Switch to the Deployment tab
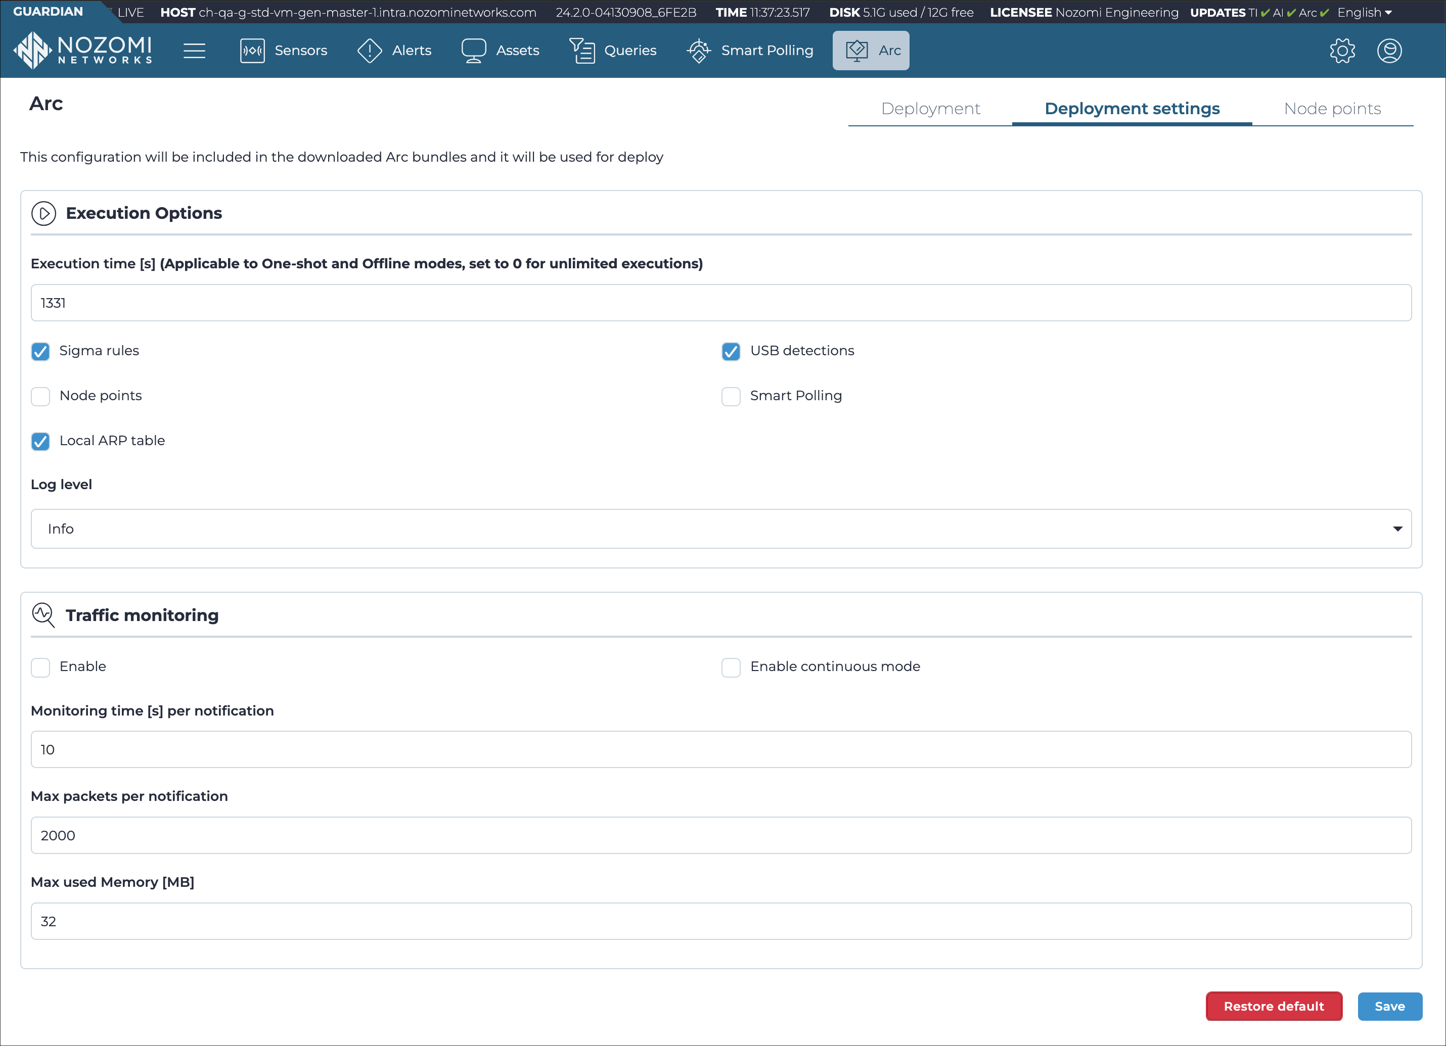This screenshot has height=1046, width=1446. click(x=931, y=109)
